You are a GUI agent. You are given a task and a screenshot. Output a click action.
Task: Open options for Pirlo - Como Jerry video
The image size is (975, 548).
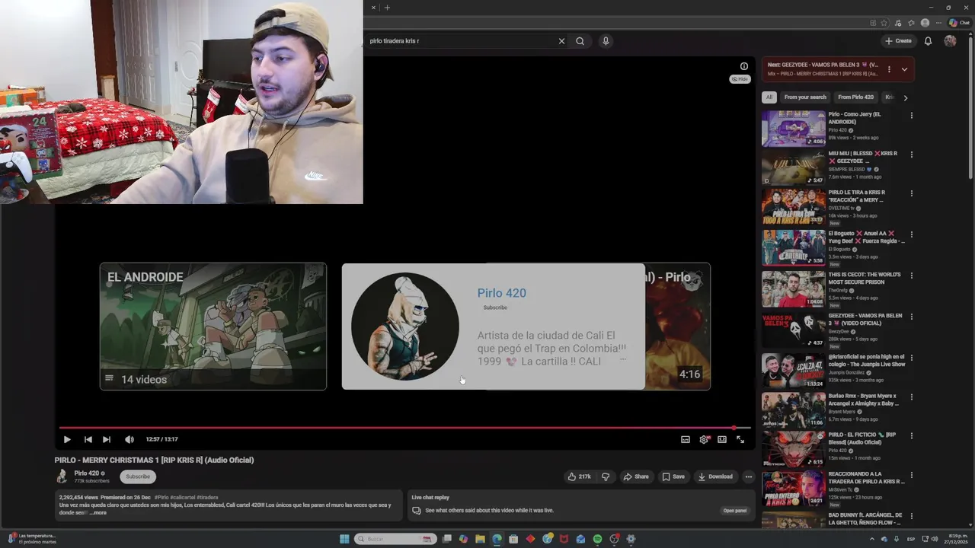[911, 116]
